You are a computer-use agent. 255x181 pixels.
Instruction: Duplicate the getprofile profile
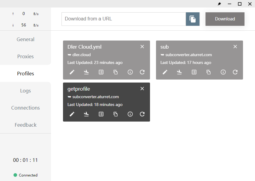[115, 114]
